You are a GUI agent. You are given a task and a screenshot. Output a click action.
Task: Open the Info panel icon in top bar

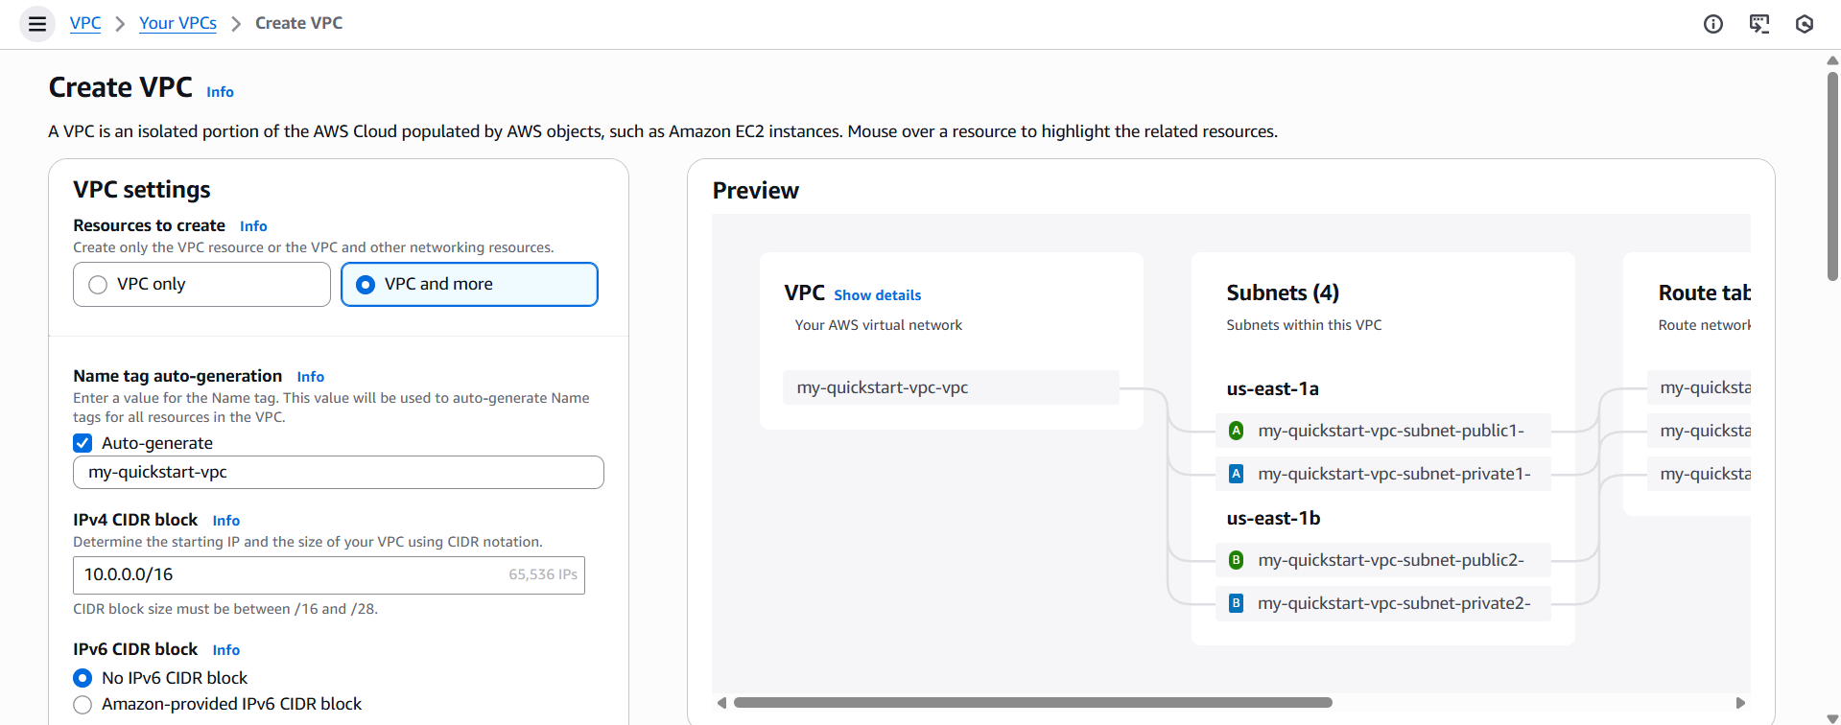point(1713,24)
